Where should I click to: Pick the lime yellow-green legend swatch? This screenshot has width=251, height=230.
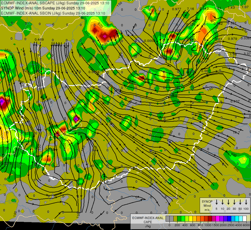tap(187, 218)
